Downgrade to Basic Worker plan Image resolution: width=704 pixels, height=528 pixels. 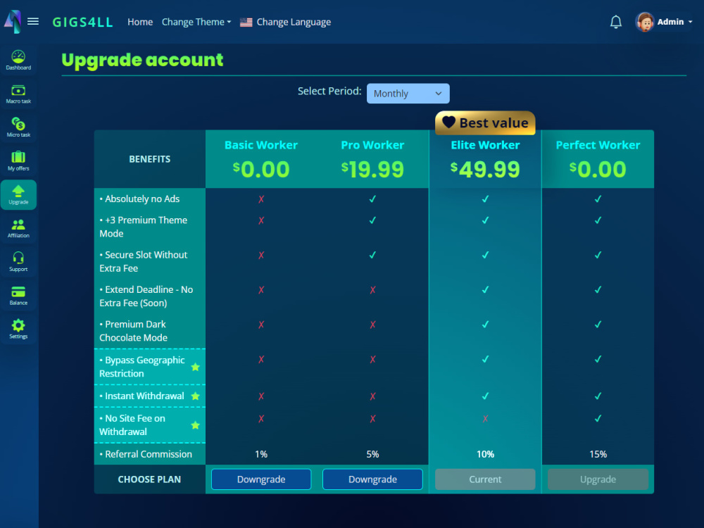pos(261,479)
